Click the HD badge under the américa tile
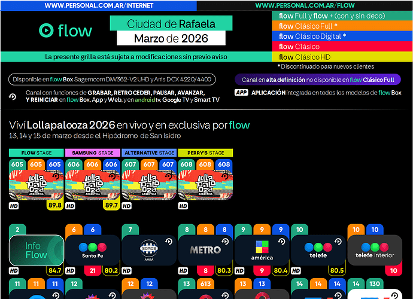Image resolution: width=413 pixels, height=299 pixels. point(239,270)
